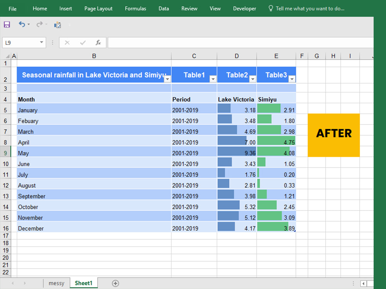
Task: Click the Enter checkmark in the formula bar
Action: click(83, 43)
